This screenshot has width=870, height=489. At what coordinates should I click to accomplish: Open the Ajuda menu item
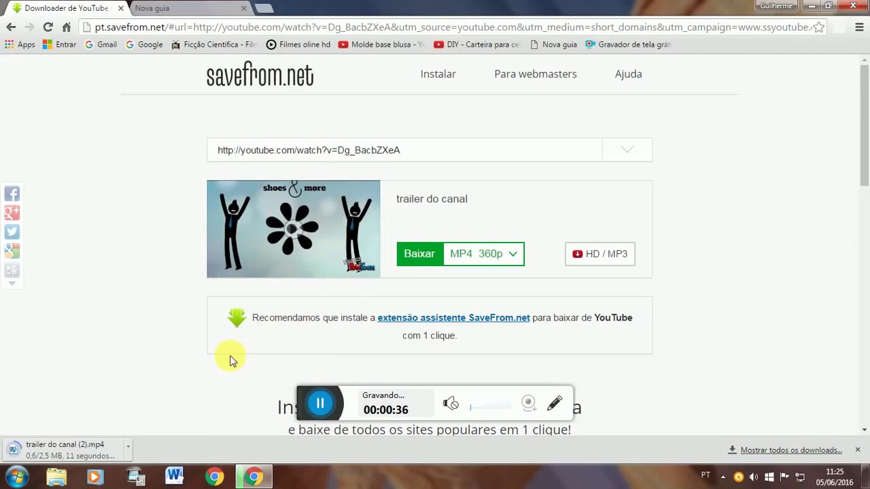pyautogui.click(x=629, y=74)
